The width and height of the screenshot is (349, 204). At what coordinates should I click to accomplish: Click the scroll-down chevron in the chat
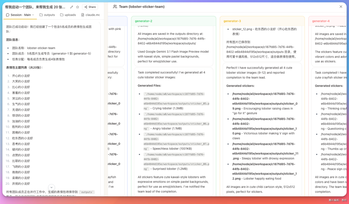[51, 187]
